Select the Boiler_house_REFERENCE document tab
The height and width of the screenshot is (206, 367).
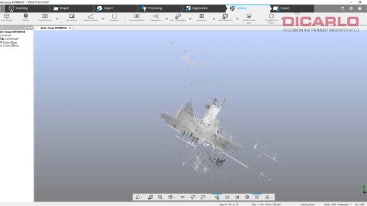point(53,28)
